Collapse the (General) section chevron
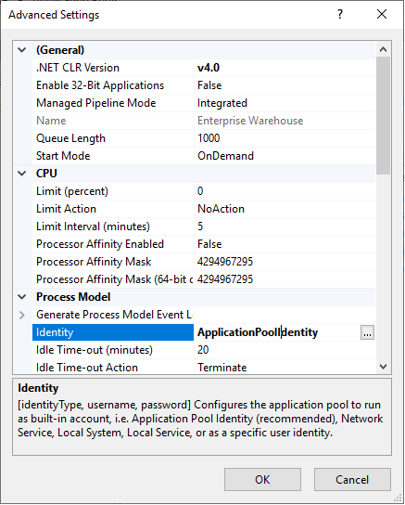This screenshot has height=505, width=405. 22,50
